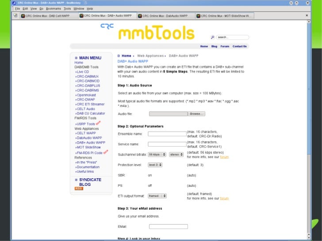Viewport: 322px width, 241px height.
Task: Open CRC-DABRMS menu link
Action: pyautogui.click(x=88, y=90)
